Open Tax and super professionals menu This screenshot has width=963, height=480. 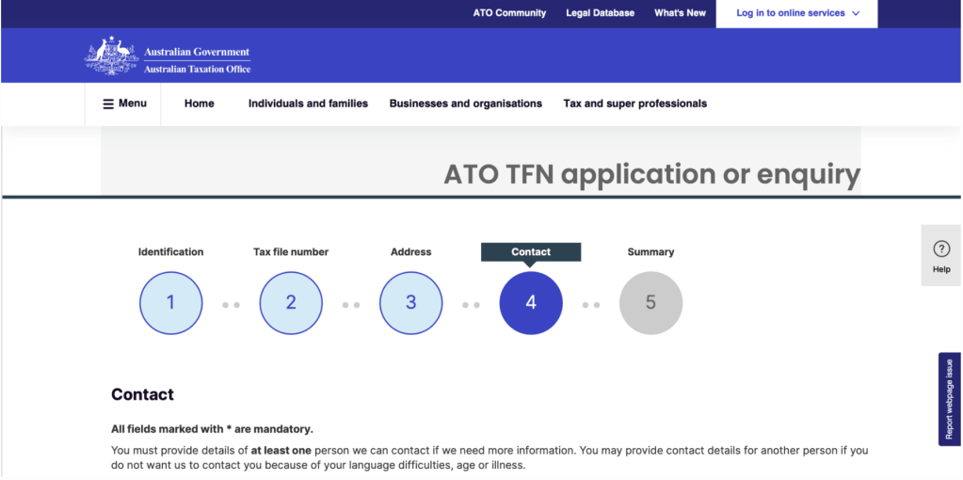[x=634, y=104]
